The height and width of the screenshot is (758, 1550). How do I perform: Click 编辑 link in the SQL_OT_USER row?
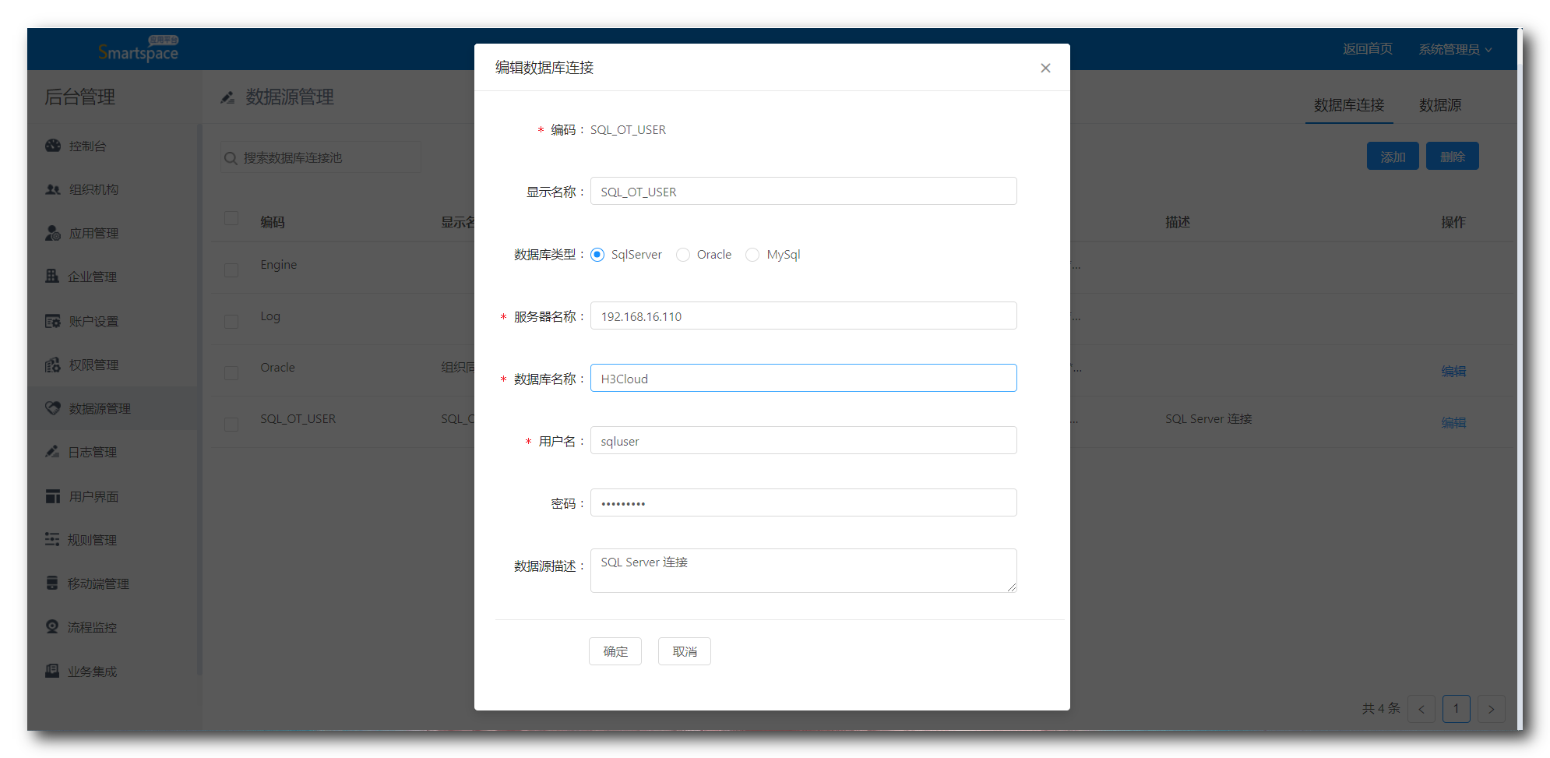[x=1453, y=422]
